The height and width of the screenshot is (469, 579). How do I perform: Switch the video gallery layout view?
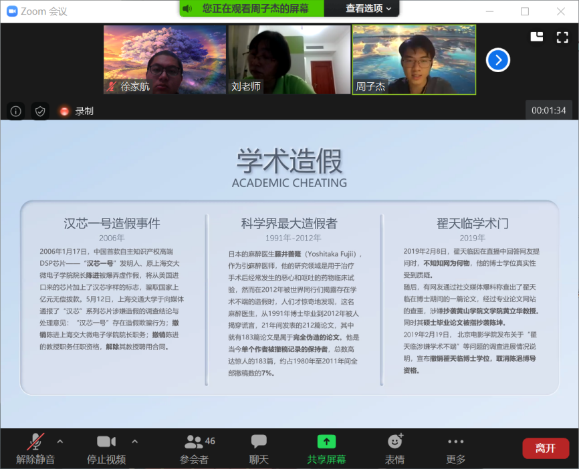(536, 37)
